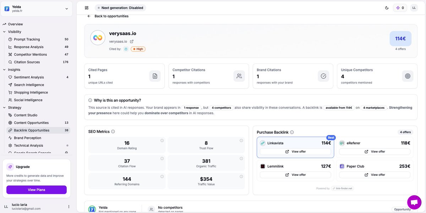Click the Social Intelligence icon
The width and height of the screenshot is (426, 213).
[x=10, y=100]
